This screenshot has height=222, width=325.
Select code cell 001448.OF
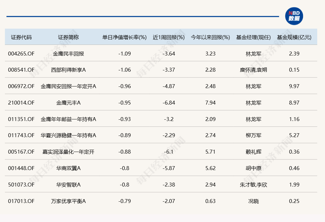click(21, 168)
